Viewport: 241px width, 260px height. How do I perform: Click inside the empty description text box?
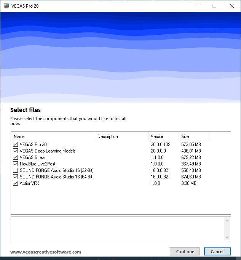pyautogui.click(x=118, y=229)
